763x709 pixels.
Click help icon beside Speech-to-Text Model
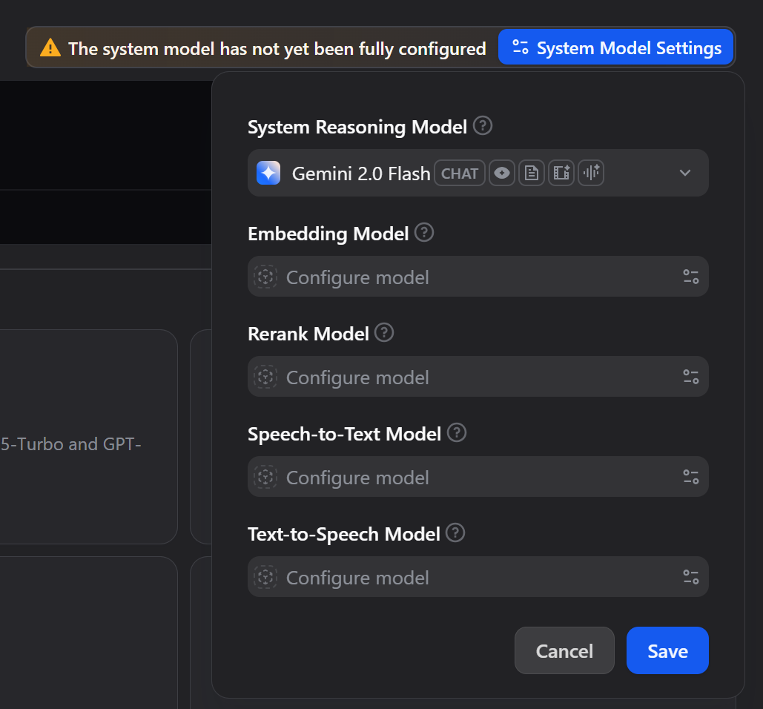tap(457, 432)
